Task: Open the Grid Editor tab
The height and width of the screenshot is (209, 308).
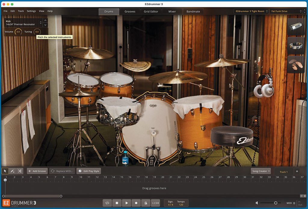Action: [151, 12]
